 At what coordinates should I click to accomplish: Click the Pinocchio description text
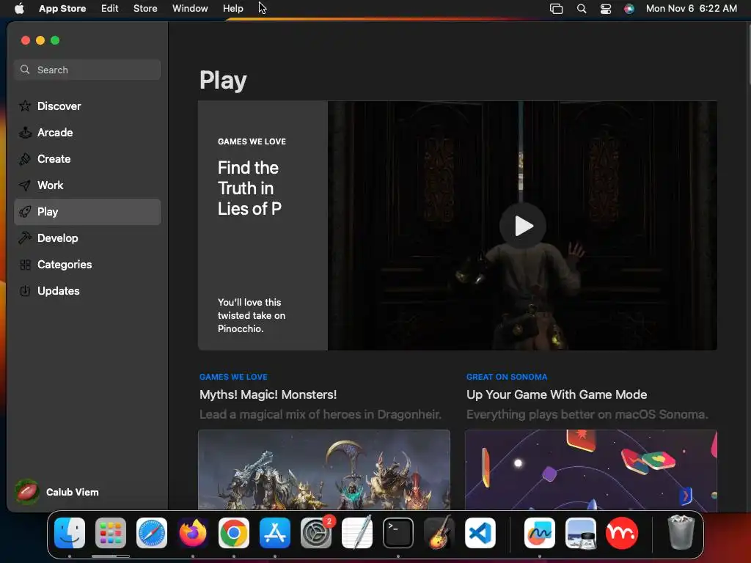[252, 315]
